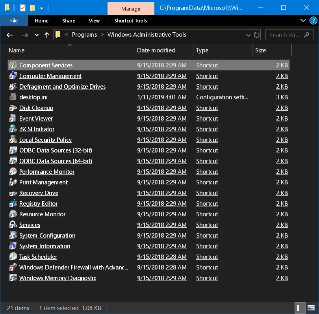Click the 3 KB size value
Viewport: 319px width, 314px height.
[x=282, y=97]
